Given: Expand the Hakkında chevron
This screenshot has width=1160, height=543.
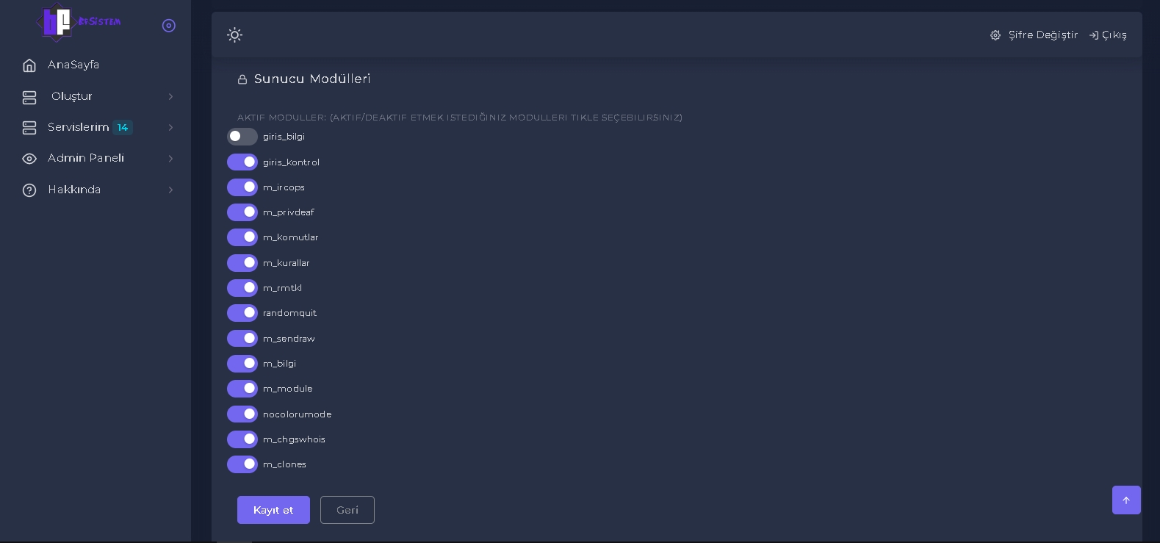Looking at the screenshot, I should [170, 190].
